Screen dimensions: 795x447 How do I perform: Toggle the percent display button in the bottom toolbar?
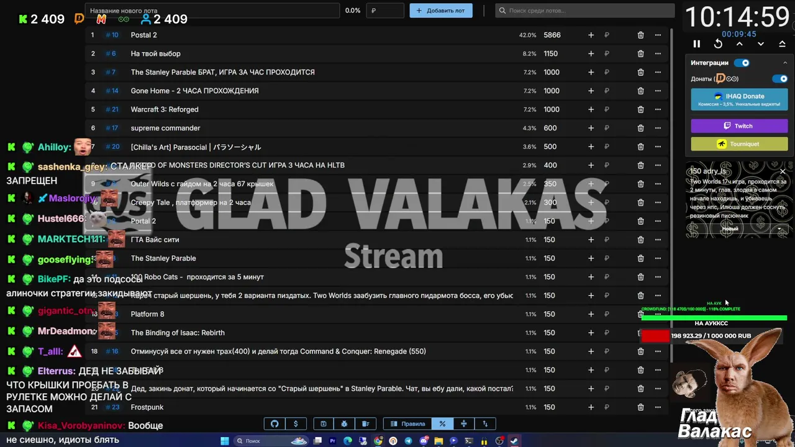442,424
